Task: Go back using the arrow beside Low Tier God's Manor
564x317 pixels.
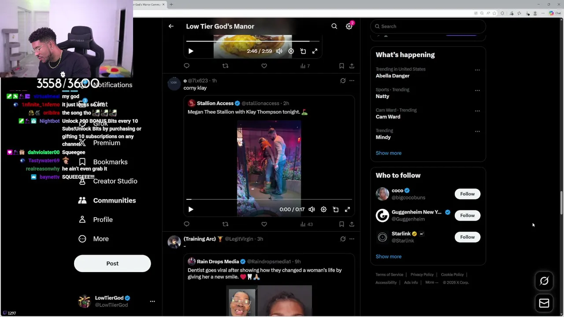Action: click(x=171, y=26)
